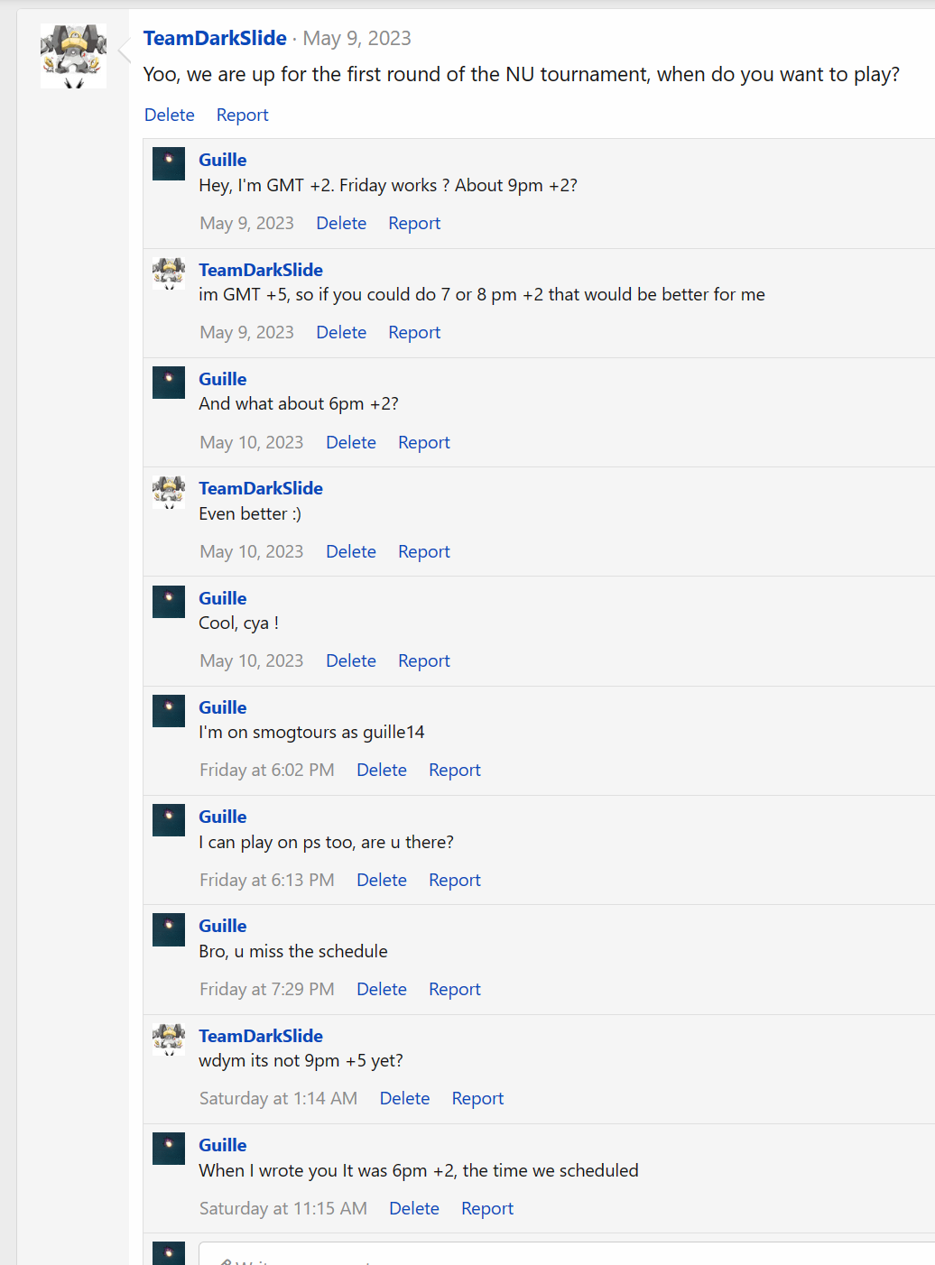Delete the 'Even better :)' comment
This screenshot has width=935, height=1265.
tap(351, 551)
